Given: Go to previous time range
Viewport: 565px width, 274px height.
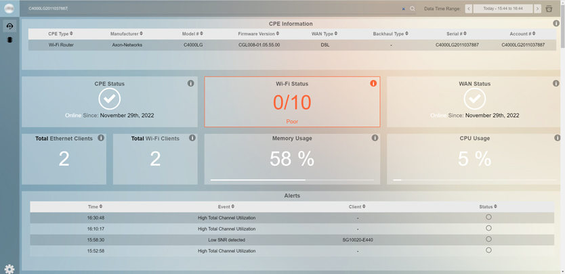Looking at the screenshot, I should [468, 9].
